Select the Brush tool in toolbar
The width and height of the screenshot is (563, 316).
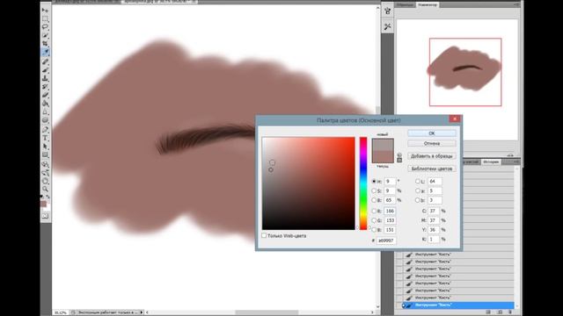point(45,70)
